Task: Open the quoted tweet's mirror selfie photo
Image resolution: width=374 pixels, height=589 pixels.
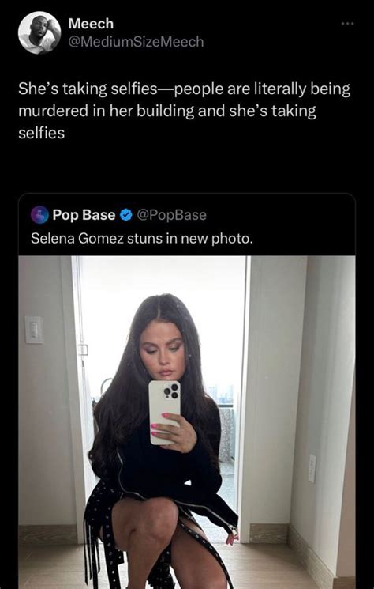Action: click(x=187, y=422)
